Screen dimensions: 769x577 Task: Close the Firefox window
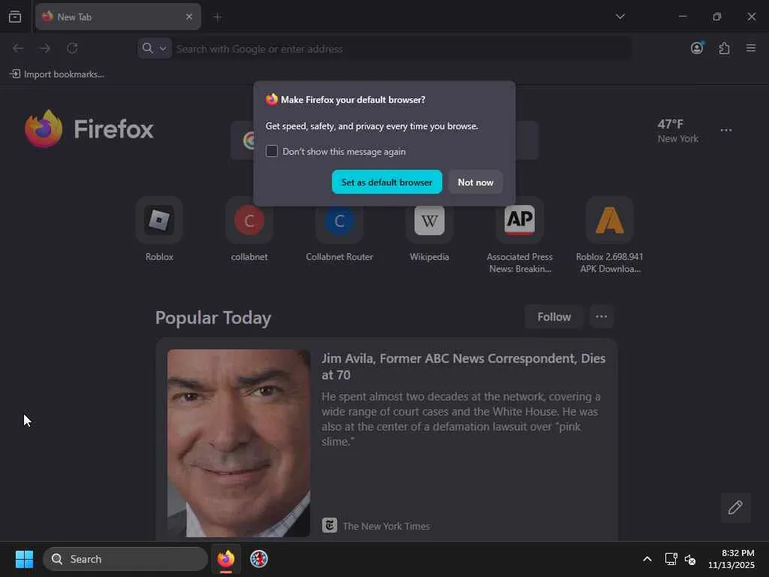(751, 17)
